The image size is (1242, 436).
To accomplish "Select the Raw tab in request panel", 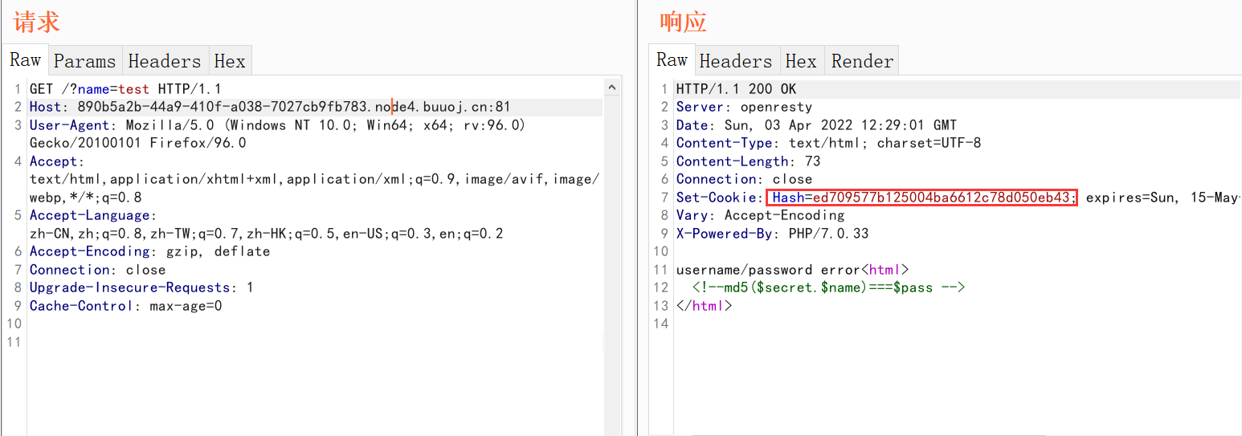I will (26, 60).
